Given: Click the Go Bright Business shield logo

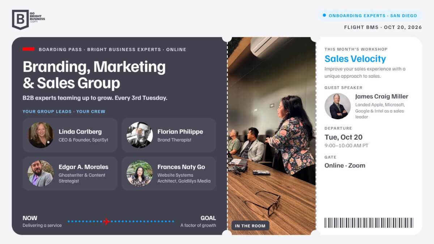Looking at the screenshot, I should (x=20, y=20).
